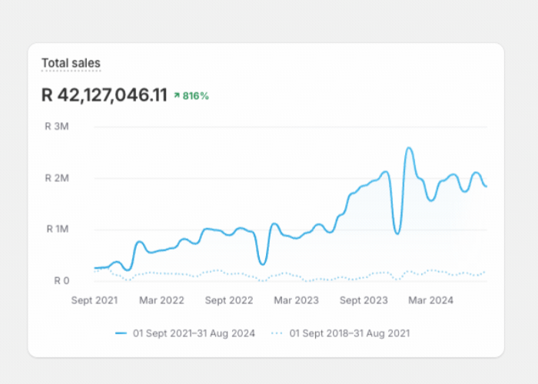Image resolution: width=538 pixels, height=384 pixels.
Task: Toggle the 01 Sept 2021–31 Aug 2024 legend line icon
Action: pos(121,333)
